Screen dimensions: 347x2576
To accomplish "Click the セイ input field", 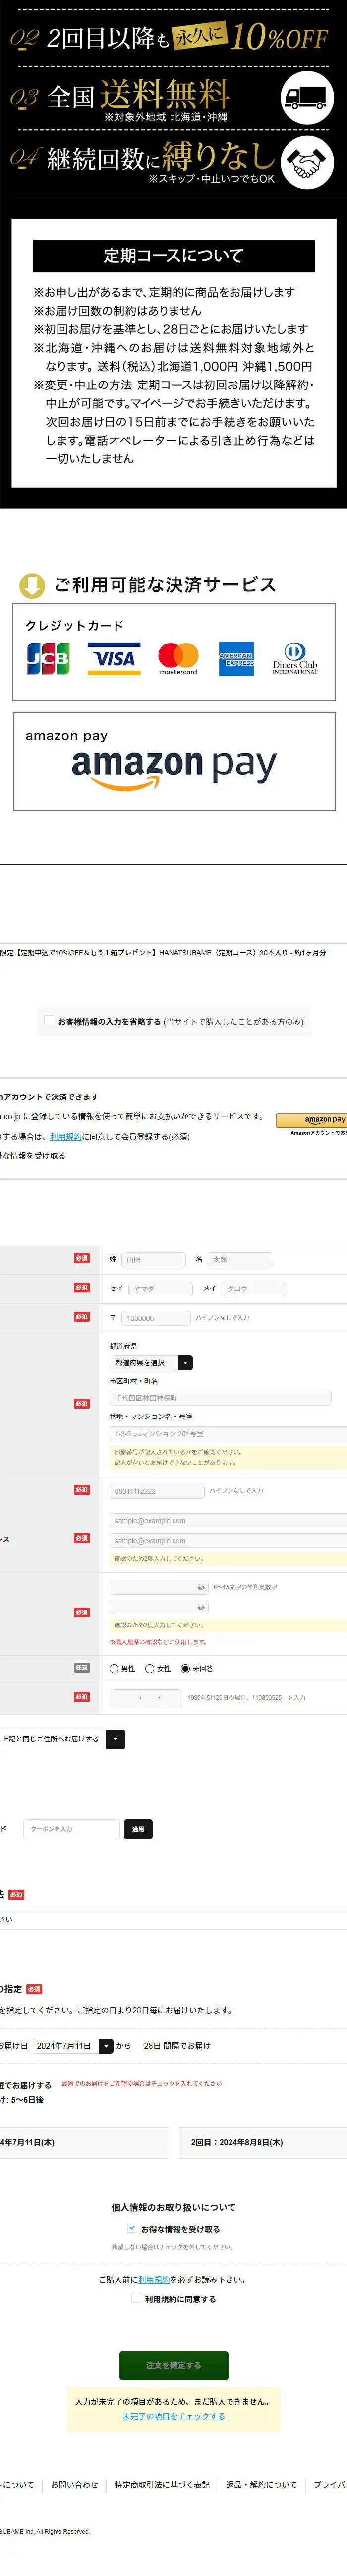I will click(x=160, y=1289).
